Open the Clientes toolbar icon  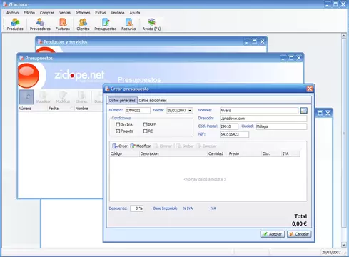(x=83, y=24)
